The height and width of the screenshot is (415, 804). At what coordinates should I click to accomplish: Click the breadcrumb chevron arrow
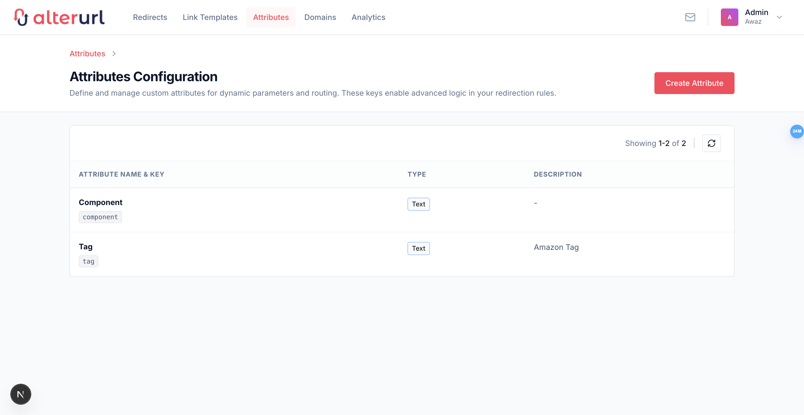[x=114, y=54]
